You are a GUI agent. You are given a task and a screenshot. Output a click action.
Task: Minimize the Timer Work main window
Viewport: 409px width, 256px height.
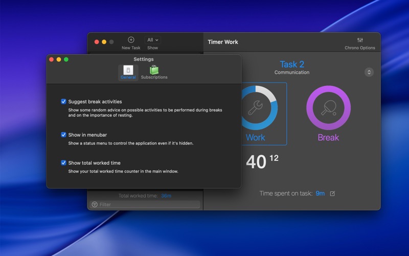pos(104,42)
